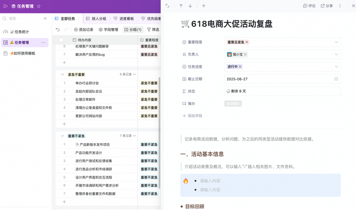Switch to the 进度看板 view tab
Screen dimensions: 356x210
(x=124, y=19)
